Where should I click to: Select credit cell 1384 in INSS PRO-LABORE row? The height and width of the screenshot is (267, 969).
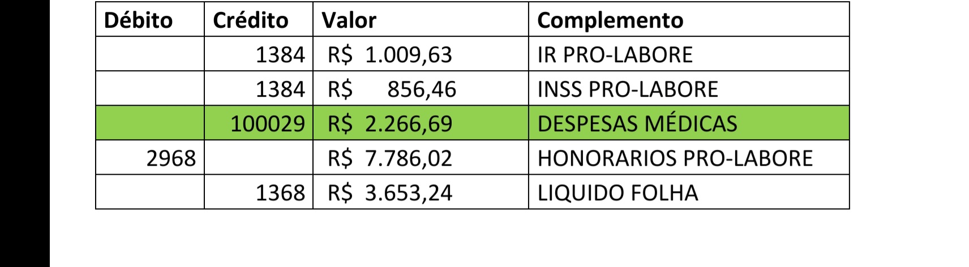tap(259, 89)
